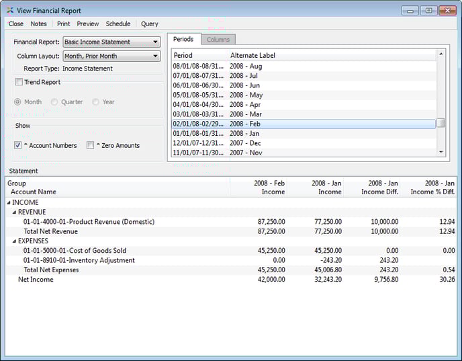Collapse the REVENUE group
This screenshot has width=462, height=361.
coord(14,212)
